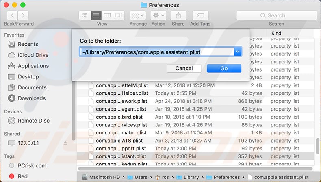This screenshot has width=321, height=182.
Task: Click com.apple.assistant.plist in path bar
Action: click(x=278, y=177)
